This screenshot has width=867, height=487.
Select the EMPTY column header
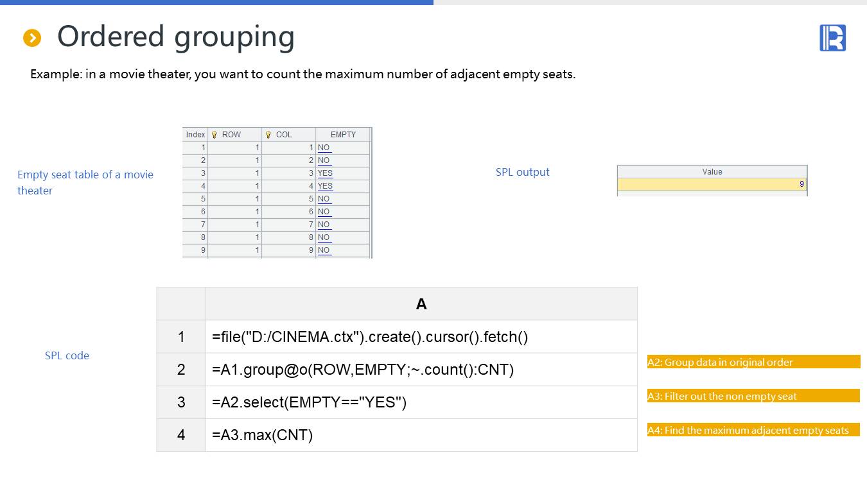pos(343,135)
